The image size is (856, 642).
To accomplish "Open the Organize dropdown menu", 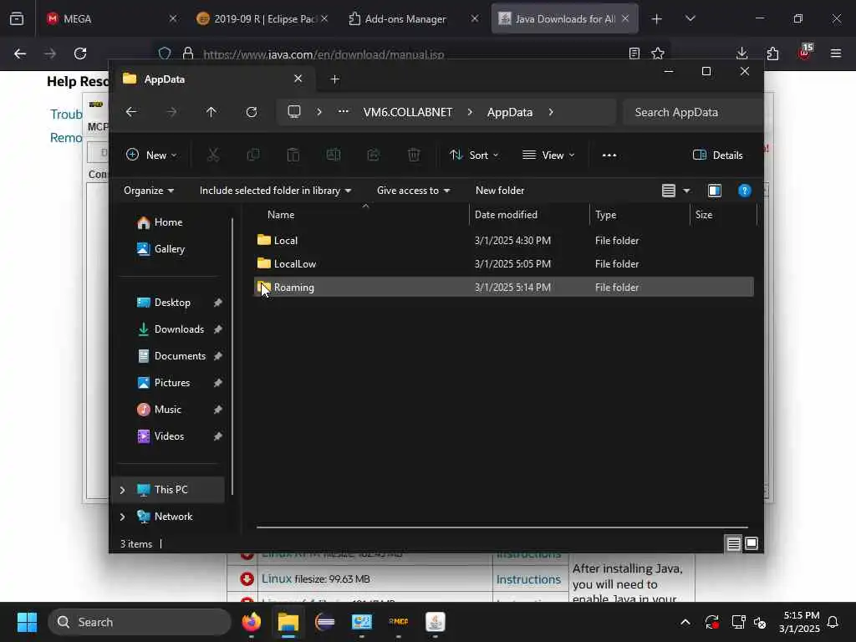I will click(x=149, y=191).
